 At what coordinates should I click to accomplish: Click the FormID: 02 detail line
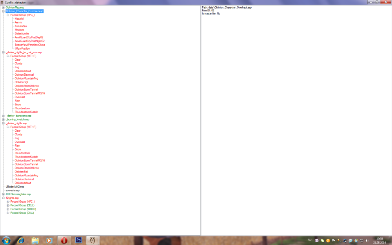coord(208,11)
